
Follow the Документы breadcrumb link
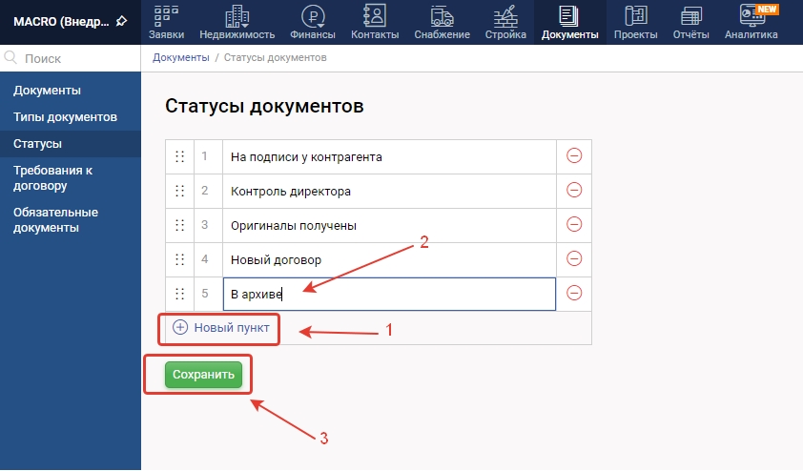180,58
